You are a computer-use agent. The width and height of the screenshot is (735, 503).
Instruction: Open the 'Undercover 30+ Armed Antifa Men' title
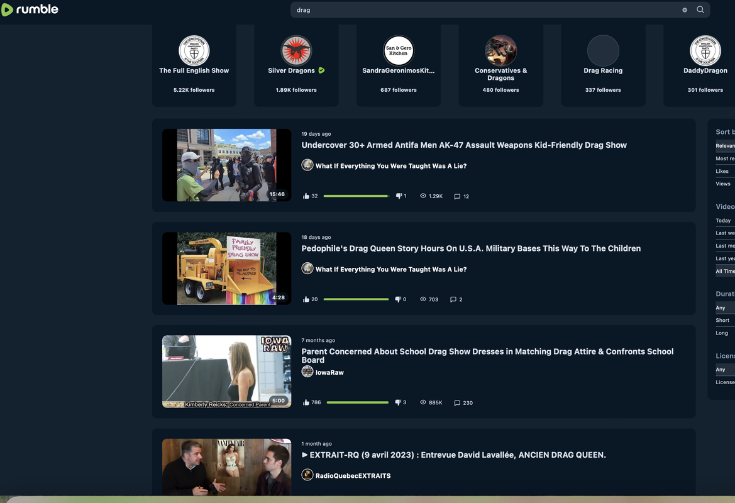click(464, 145)
